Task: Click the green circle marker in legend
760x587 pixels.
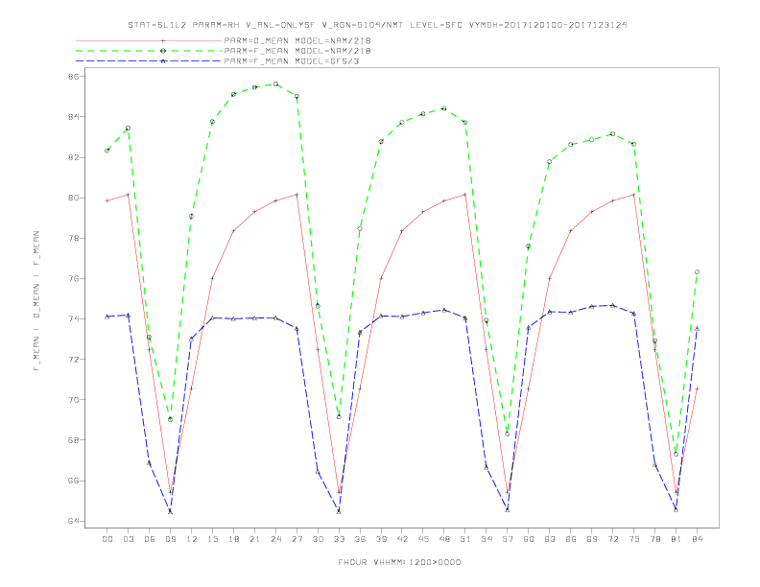Action: 163,51
